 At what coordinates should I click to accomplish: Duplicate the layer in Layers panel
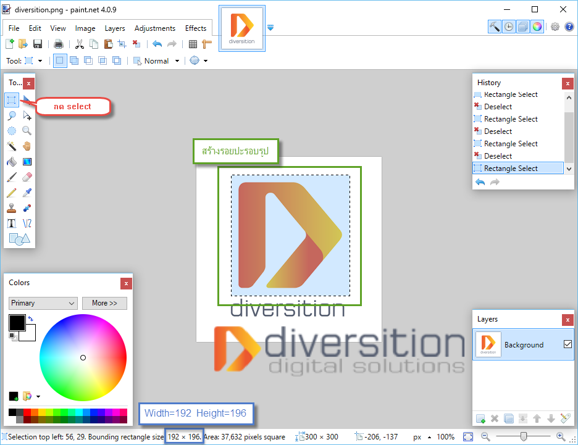[509, 418]
